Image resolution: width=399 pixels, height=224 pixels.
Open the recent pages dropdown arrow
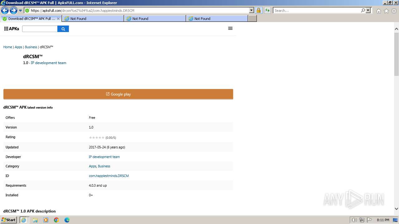tap(20, 11)
